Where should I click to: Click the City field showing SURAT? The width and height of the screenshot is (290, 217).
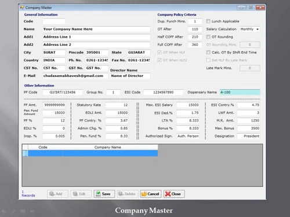[54, 53]
